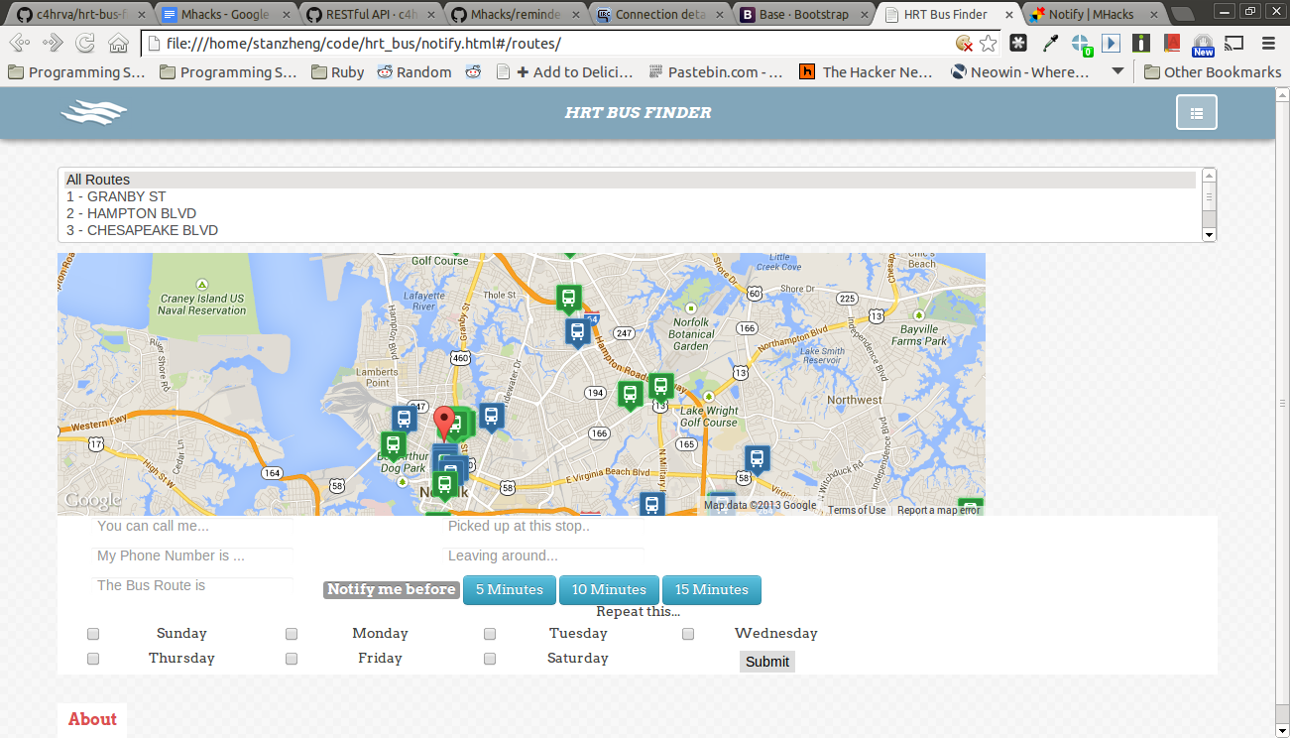Check the Thursday checkbox

[93, 658]
